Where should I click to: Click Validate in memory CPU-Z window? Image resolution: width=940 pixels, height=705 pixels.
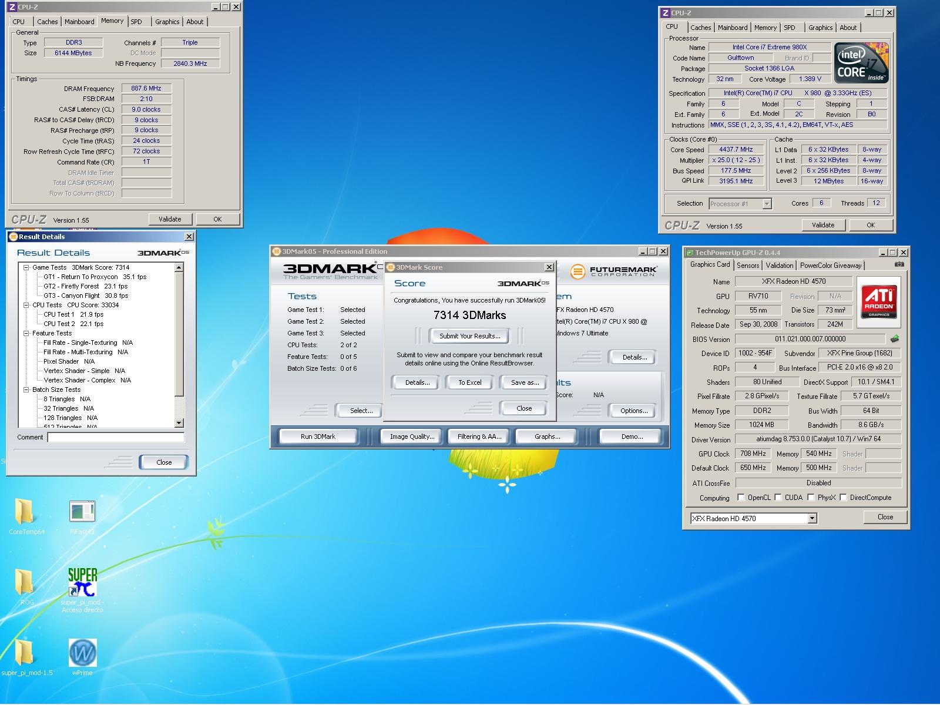point(170,219)
